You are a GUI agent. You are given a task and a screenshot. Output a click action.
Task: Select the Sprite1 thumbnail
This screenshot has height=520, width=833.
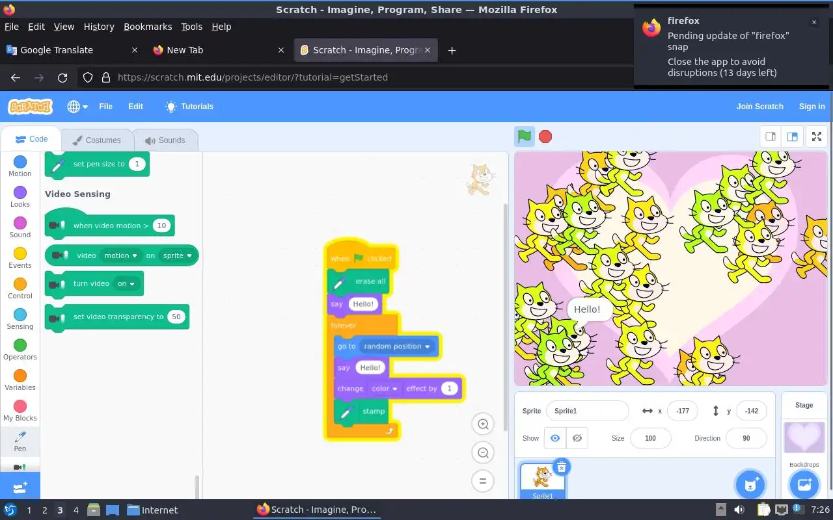542,481
